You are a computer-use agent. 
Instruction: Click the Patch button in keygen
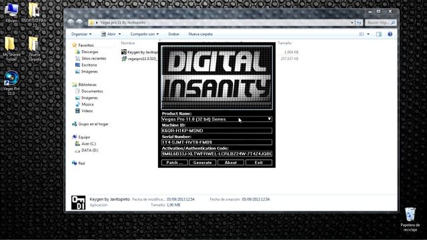[x=174, y=163]
